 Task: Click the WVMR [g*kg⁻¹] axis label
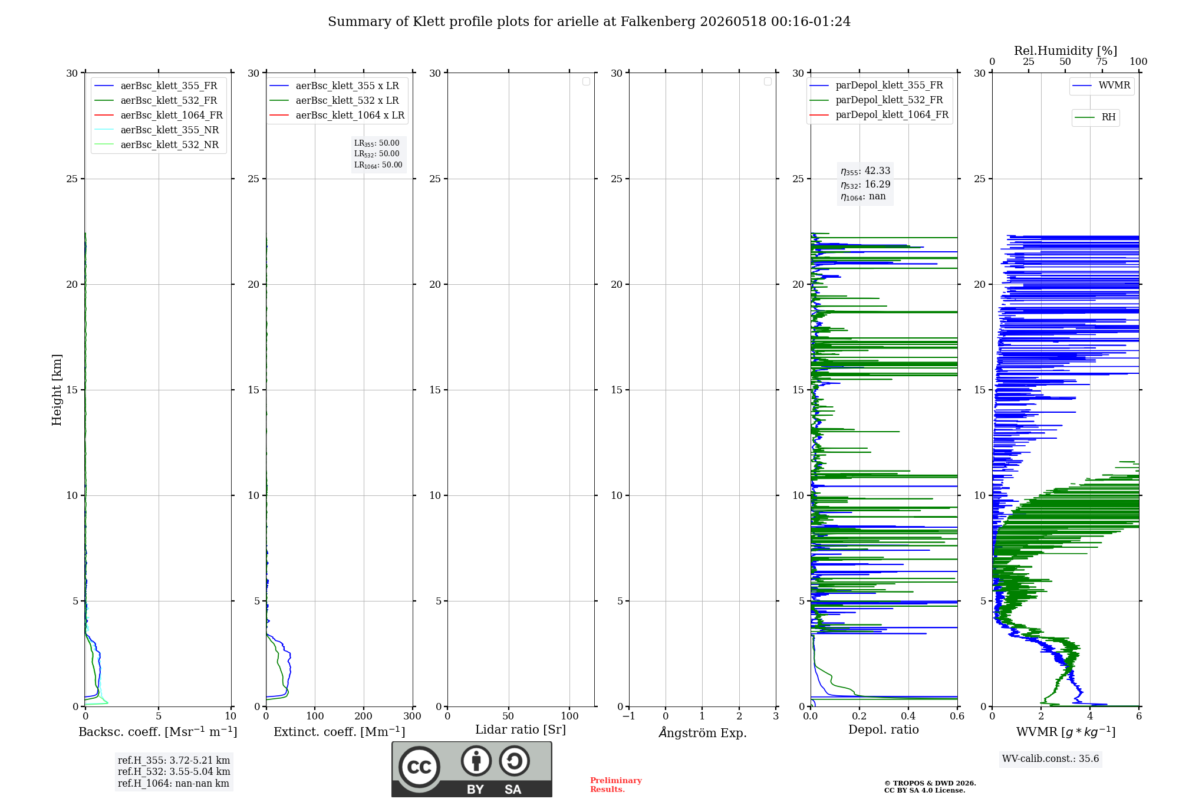pos(1066,732)
